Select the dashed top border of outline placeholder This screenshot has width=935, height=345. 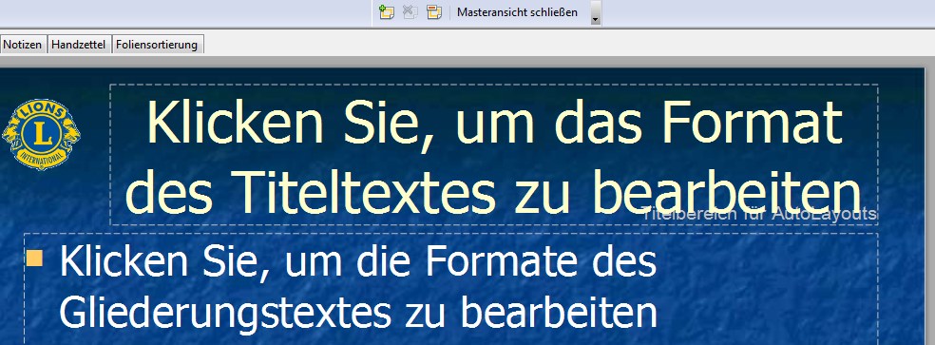[450, 234]
